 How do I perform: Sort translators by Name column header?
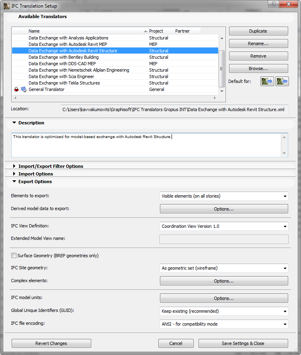[x=88, y=31]
